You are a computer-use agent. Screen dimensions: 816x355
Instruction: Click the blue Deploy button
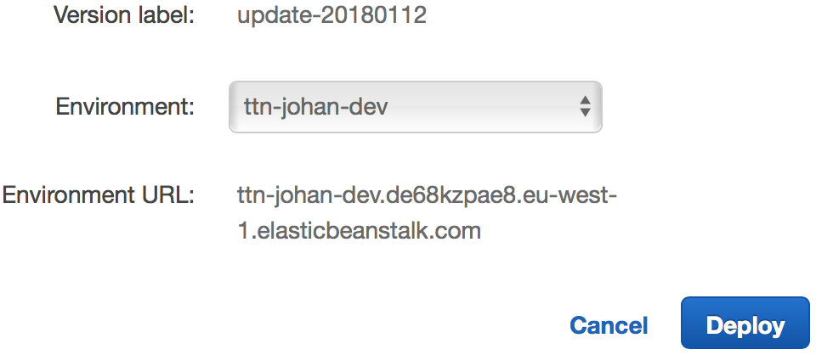pos(745,325)
